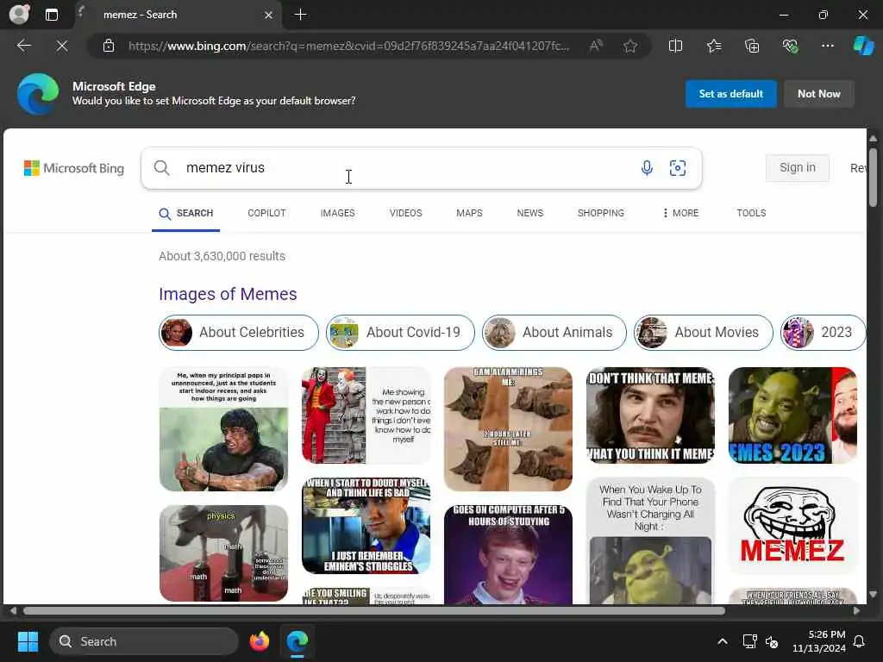
Task: Switch to the IMAGES tab
Action: coord(337,214)
